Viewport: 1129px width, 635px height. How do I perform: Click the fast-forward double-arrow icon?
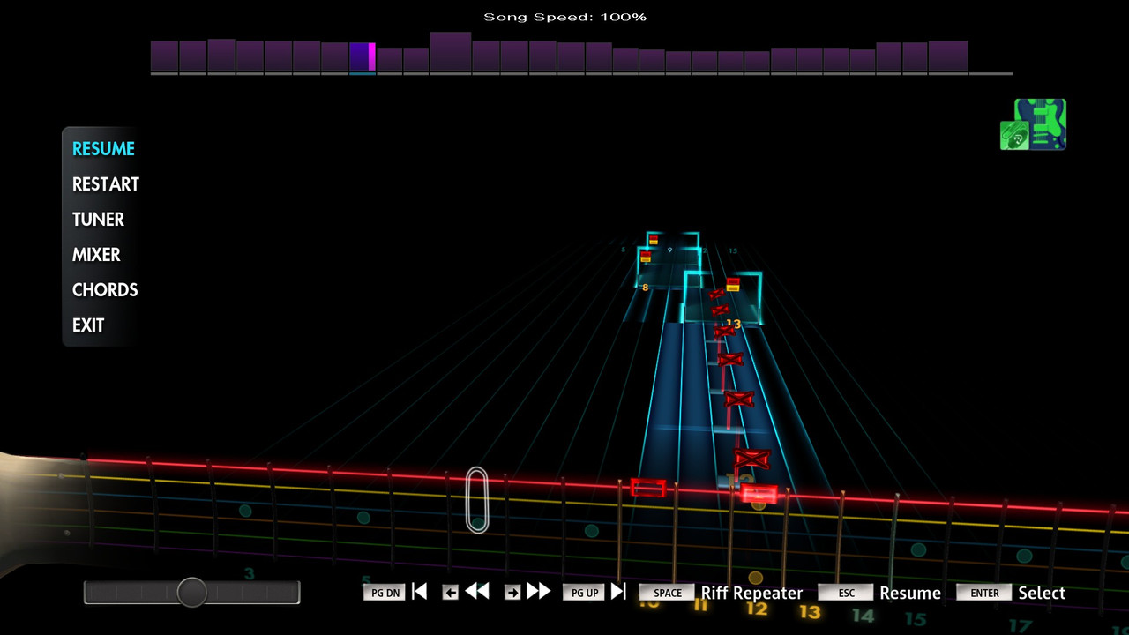(x=539, y=592)
